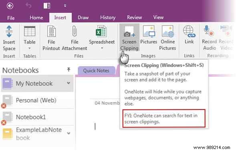
Task: Open the Customize Quick Access Toolbar dropdown
Action: [x=65, y=6]
